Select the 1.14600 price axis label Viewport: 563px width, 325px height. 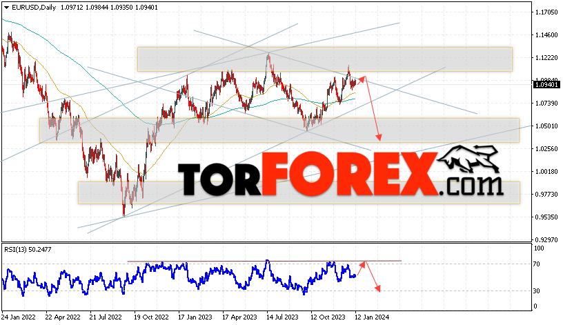pyautogui.click(x=546, y=35)
